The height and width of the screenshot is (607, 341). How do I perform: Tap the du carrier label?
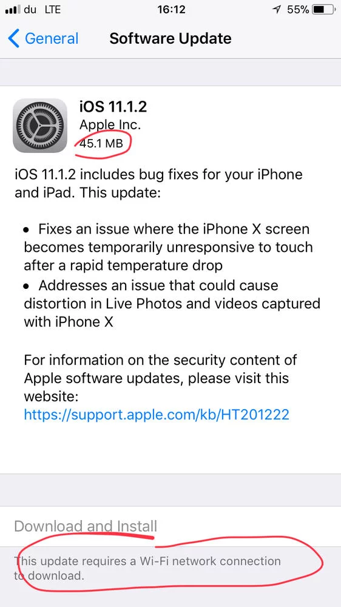click(x=30, y=10)
